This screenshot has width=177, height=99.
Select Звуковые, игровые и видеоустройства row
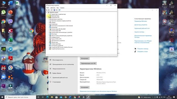[x=61, y=21]
